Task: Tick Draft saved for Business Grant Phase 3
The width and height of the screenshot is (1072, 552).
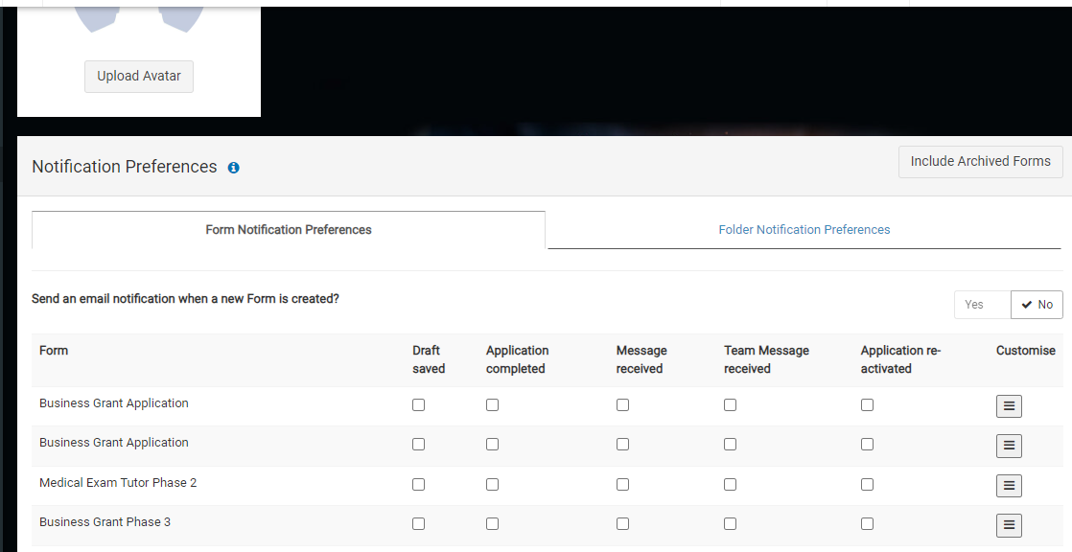Action: [x=418, y=524]
